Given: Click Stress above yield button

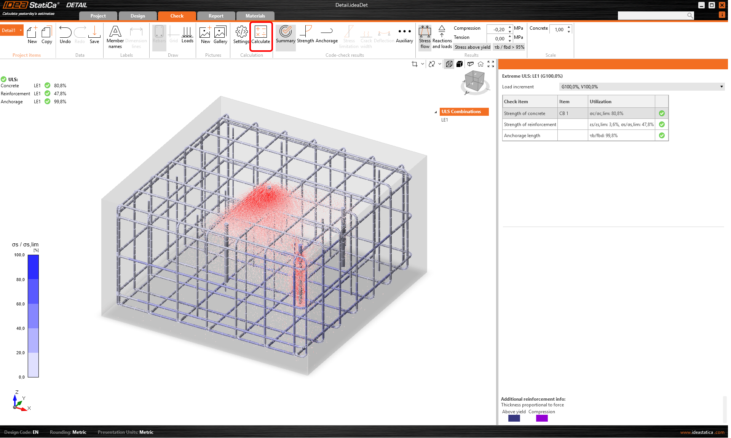Looking at the screenshot, I should 472,47.
